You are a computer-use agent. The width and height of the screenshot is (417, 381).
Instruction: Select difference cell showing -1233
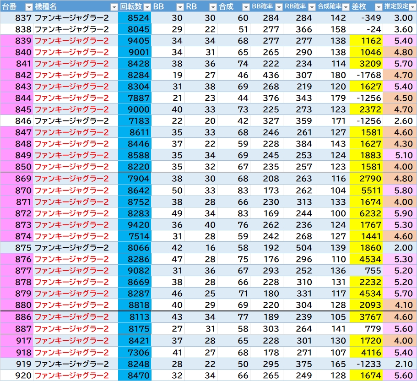click(366, 364)
